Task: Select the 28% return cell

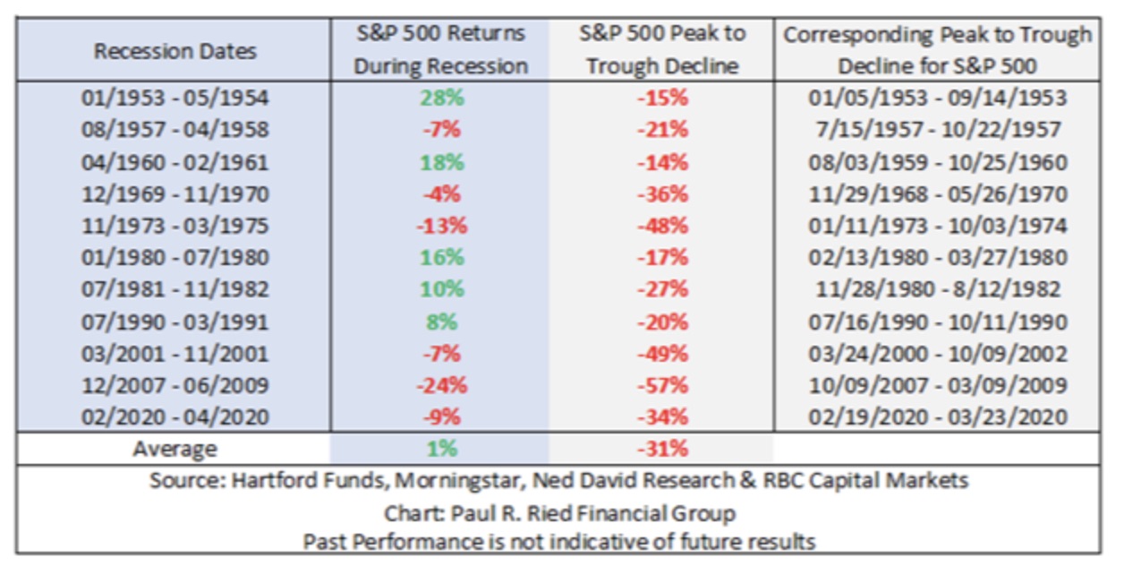Action: 440,98
